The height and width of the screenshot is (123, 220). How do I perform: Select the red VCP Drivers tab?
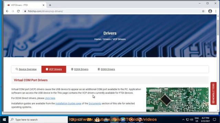click(x=54, y=69)
